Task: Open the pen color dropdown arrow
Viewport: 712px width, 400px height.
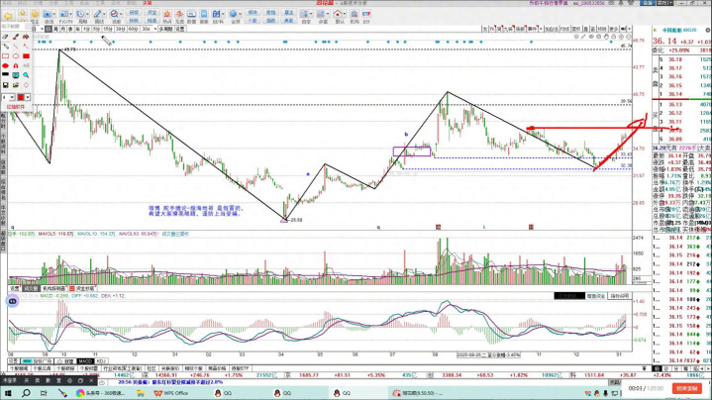Action: (28, 97)
